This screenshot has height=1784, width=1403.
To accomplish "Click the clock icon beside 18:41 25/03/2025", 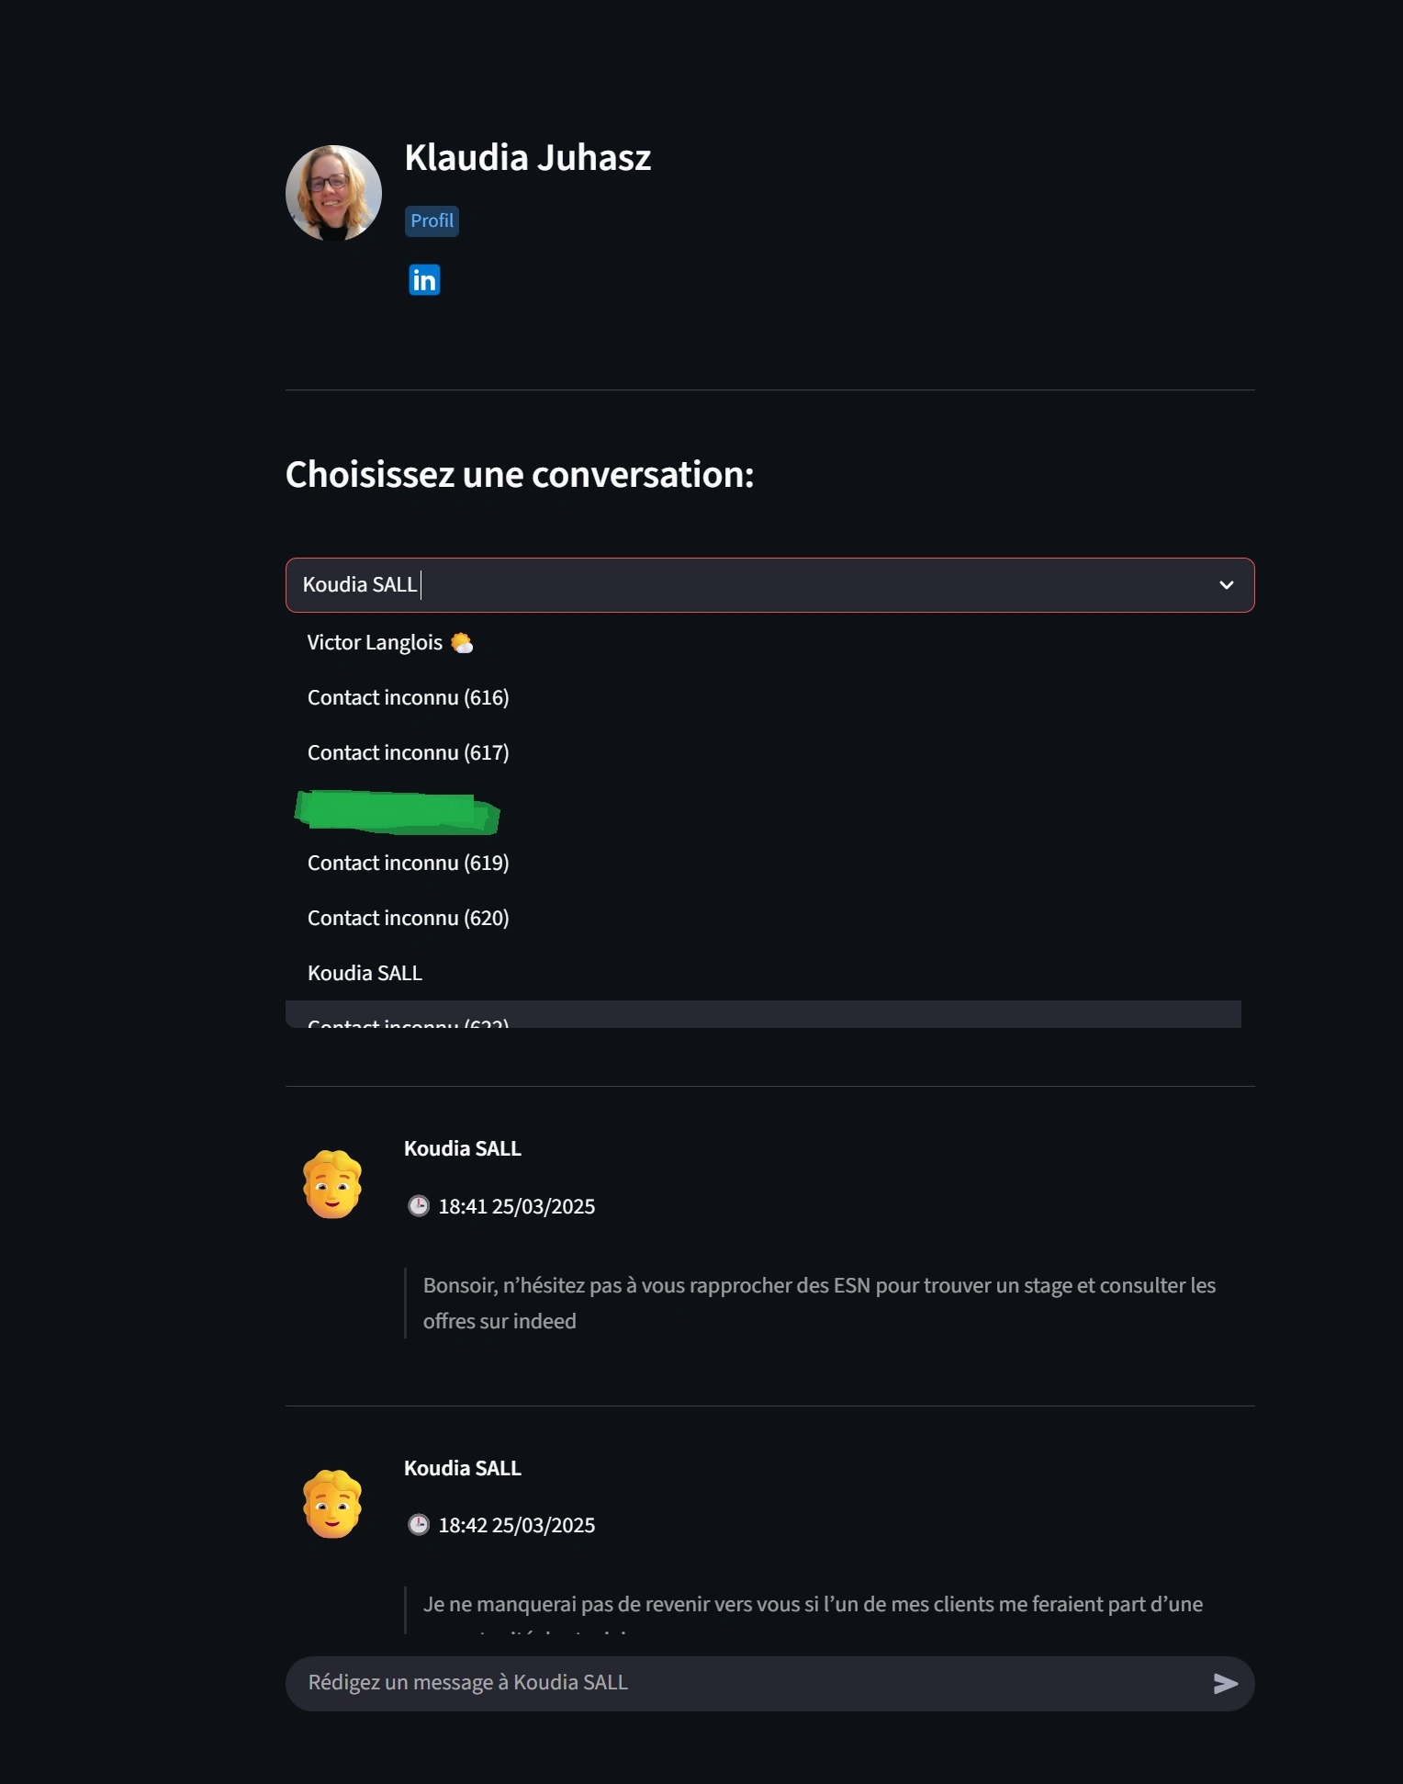I will (x=420, y=1205).
